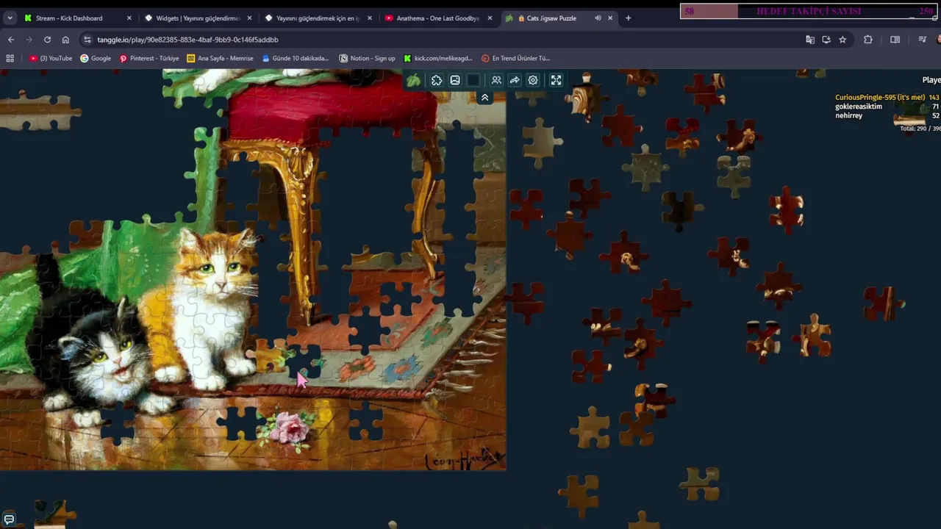Open the reading mode side panel
Image resolution: width=941 pixels, height=529 pixels.
pyautogui.click(x=895, y=40)
